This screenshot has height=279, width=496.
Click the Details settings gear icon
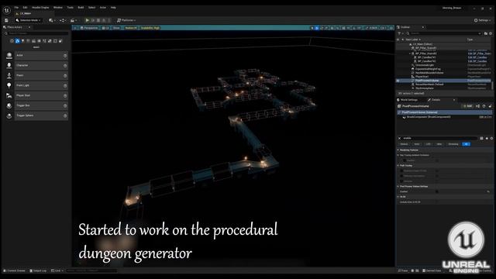(491, 138)
